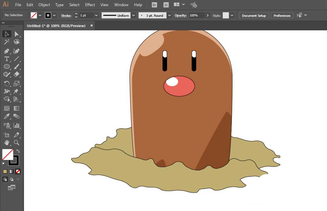Activate the Type tool
Image resolution: width=327 pixels, height=211 pixels.
pos(7,59)
